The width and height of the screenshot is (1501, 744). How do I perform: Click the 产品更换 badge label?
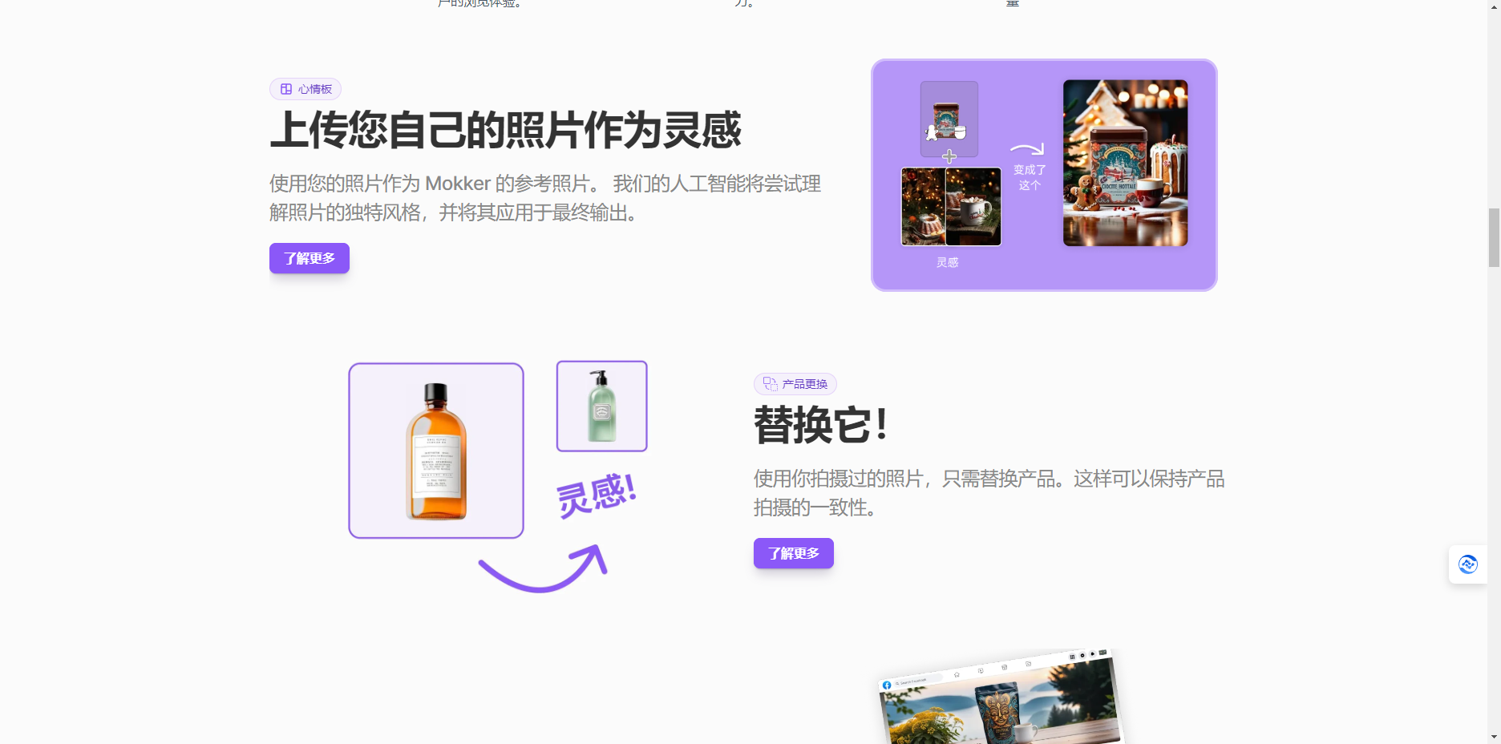795,384
